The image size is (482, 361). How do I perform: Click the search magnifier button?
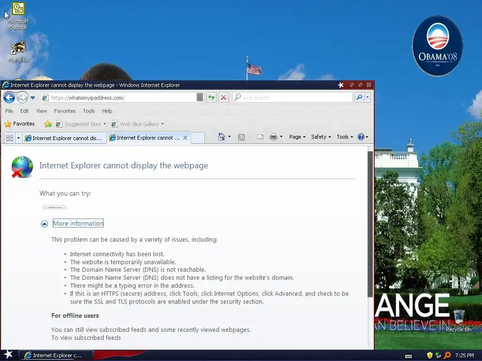[x=359, y=97]
